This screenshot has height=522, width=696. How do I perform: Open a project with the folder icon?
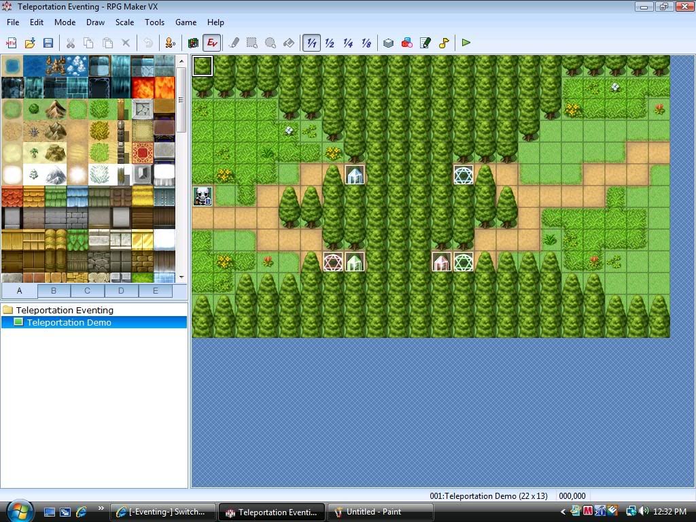click(30, 43)
